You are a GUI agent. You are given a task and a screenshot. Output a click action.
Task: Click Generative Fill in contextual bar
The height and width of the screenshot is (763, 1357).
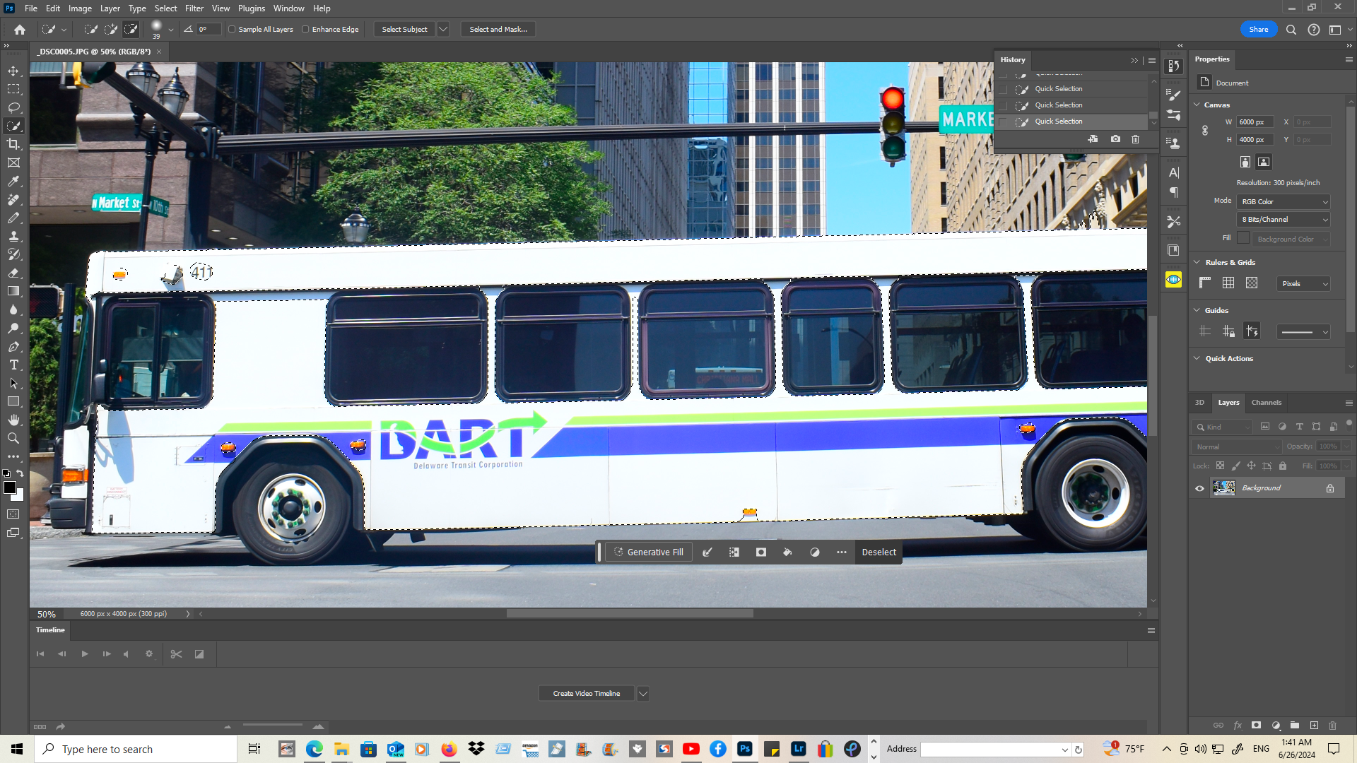pos(649,552)
